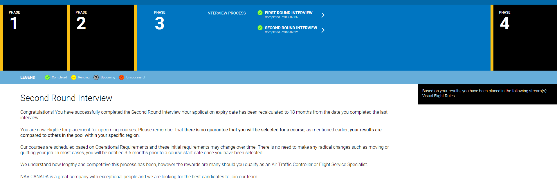Screen dimensions: 557x182
Task: Click the Second Round Interview page heading
Action: (66, 98)
